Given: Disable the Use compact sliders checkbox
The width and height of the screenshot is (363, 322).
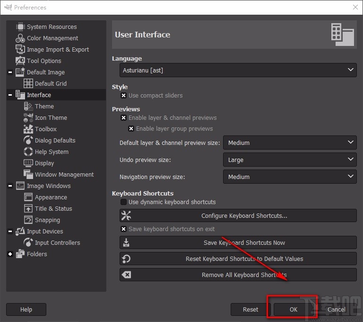Looking at the screenshot, I should [123, 96].
